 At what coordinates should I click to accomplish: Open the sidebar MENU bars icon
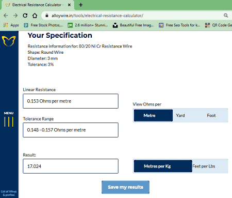pyautogui.click(x=9, y=121)
